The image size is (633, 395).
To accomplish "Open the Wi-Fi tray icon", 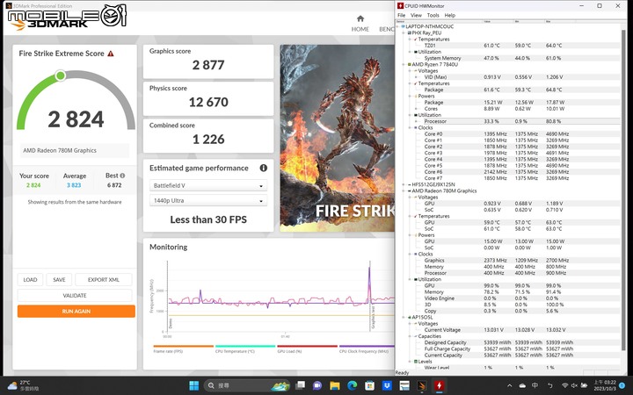I will click(564, 385).
